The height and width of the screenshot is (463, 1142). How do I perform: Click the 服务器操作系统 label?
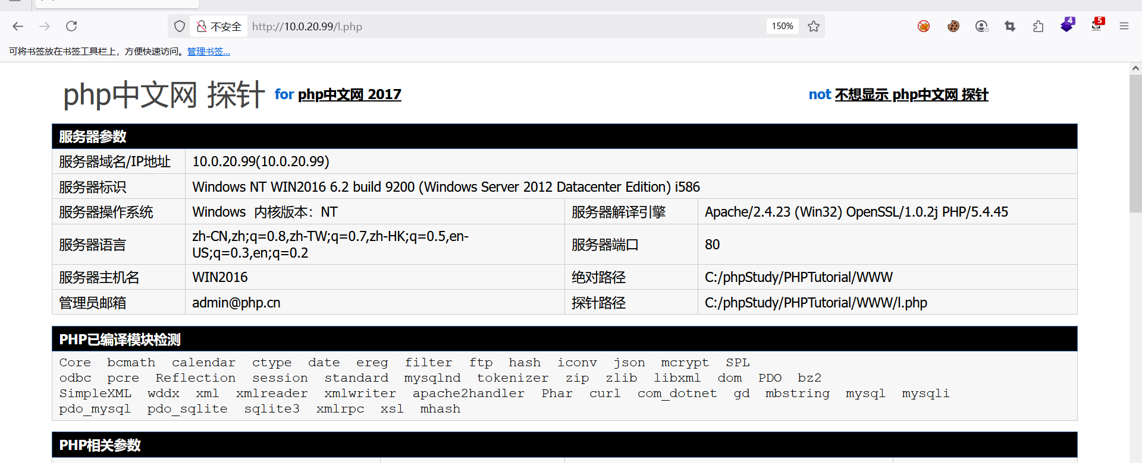(x=106, y=212)
